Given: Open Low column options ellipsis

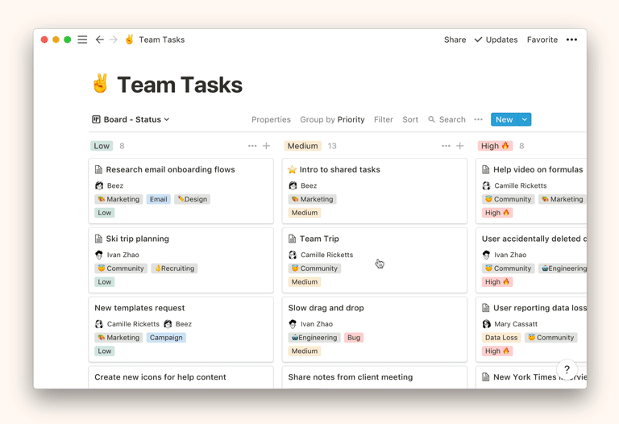Looking at the screenshot, I should click(x=252, y=146).
